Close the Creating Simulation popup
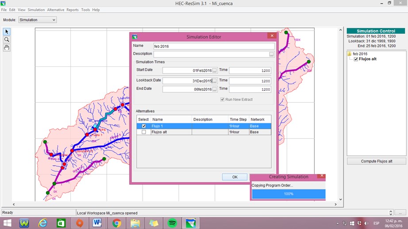 [322, 175]
